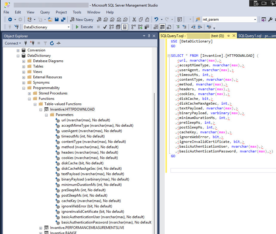
Task: Switch output to Results to Text
Action: click(x=156, y=27)
